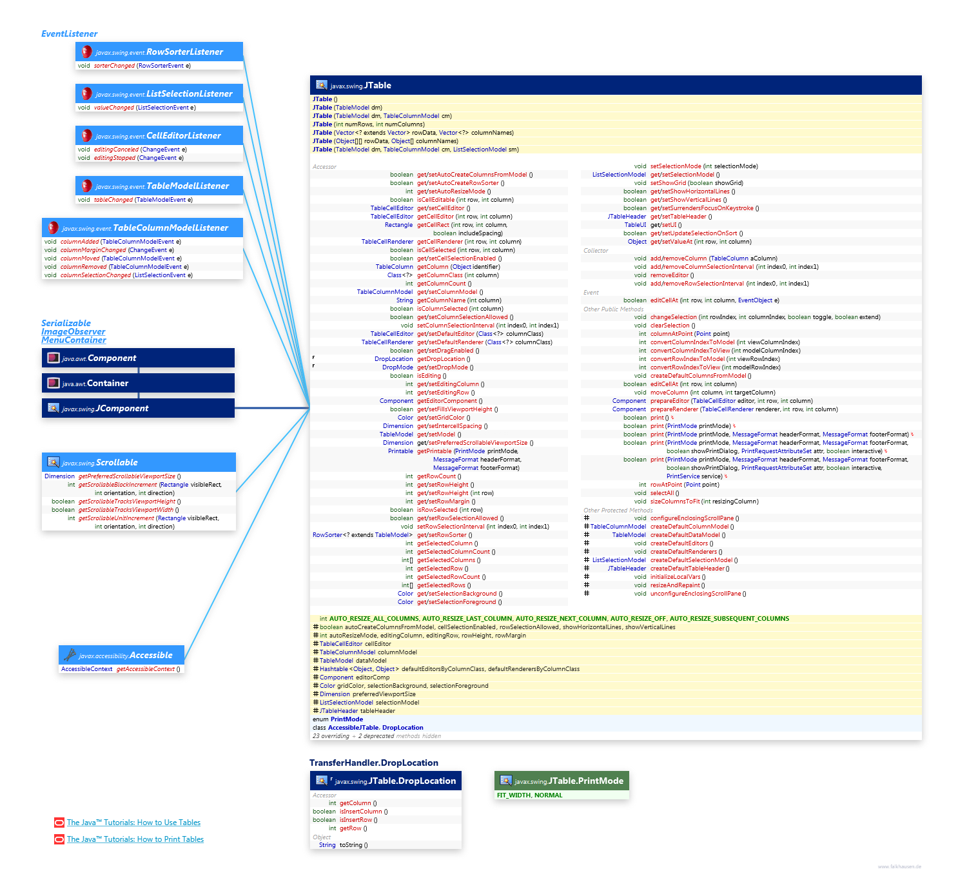Select the sizeColumnsToFit method

point(675,502)
